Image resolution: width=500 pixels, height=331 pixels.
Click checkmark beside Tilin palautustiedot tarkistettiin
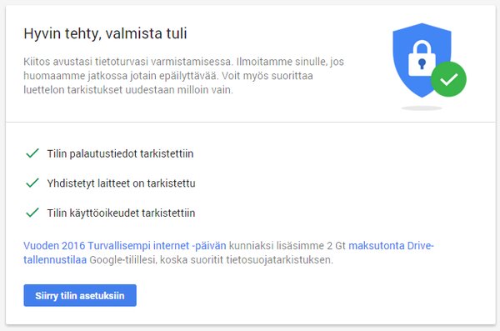pyautogui.click(x=32, y=153)
